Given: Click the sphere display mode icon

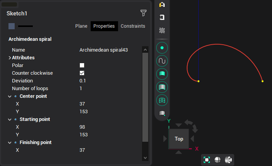Looking at the screenshot, I should tap(218, 160).
